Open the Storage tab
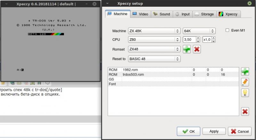Image resolution: width=256 pixels, height=140 pixels. coord(204,14)
